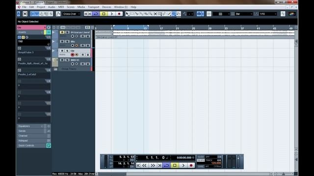The height and width of the screenshot is (176, 314).
Task: Select the Object Selection arrow tool
Action: (x=128, y=14)
